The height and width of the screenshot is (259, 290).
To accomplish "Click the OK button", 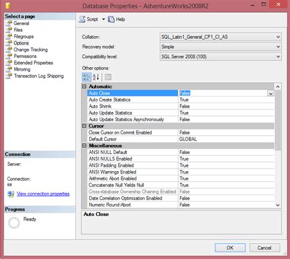I will 230,248.
